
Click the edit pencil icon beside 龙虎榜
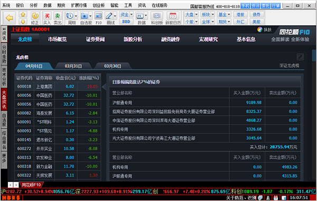(300, 57)
